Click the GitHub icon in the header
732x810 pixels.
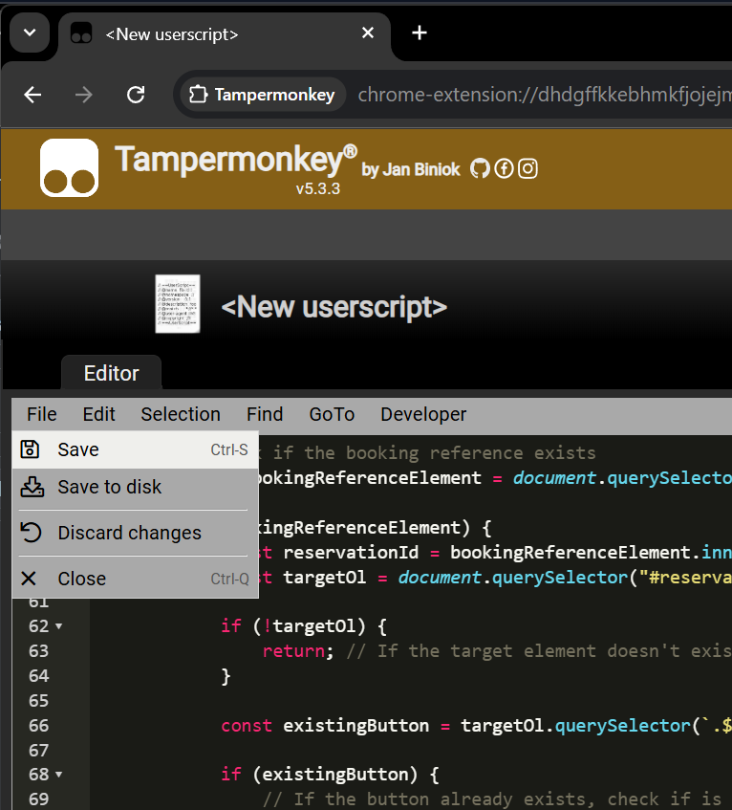(480, 169)
